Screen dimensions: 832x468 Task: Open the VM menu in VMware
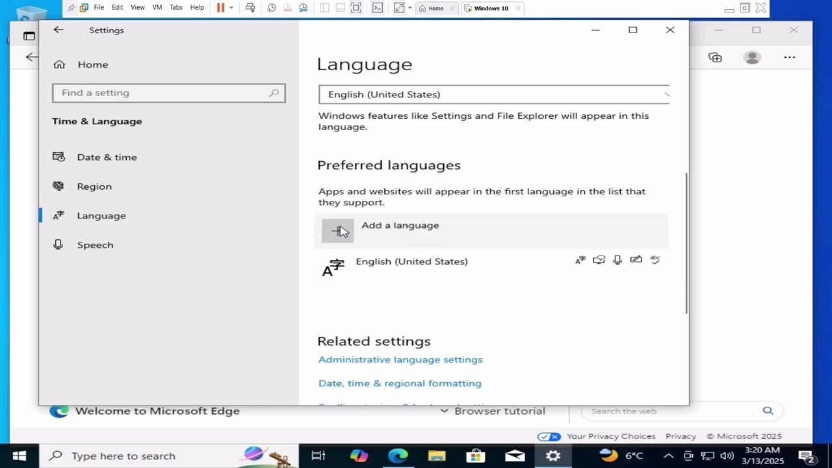click(157, 7)
